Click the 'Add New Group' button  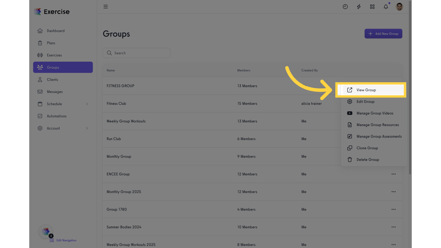[383, 34]
